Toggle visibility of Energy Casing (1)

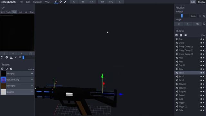coord(201,47)
